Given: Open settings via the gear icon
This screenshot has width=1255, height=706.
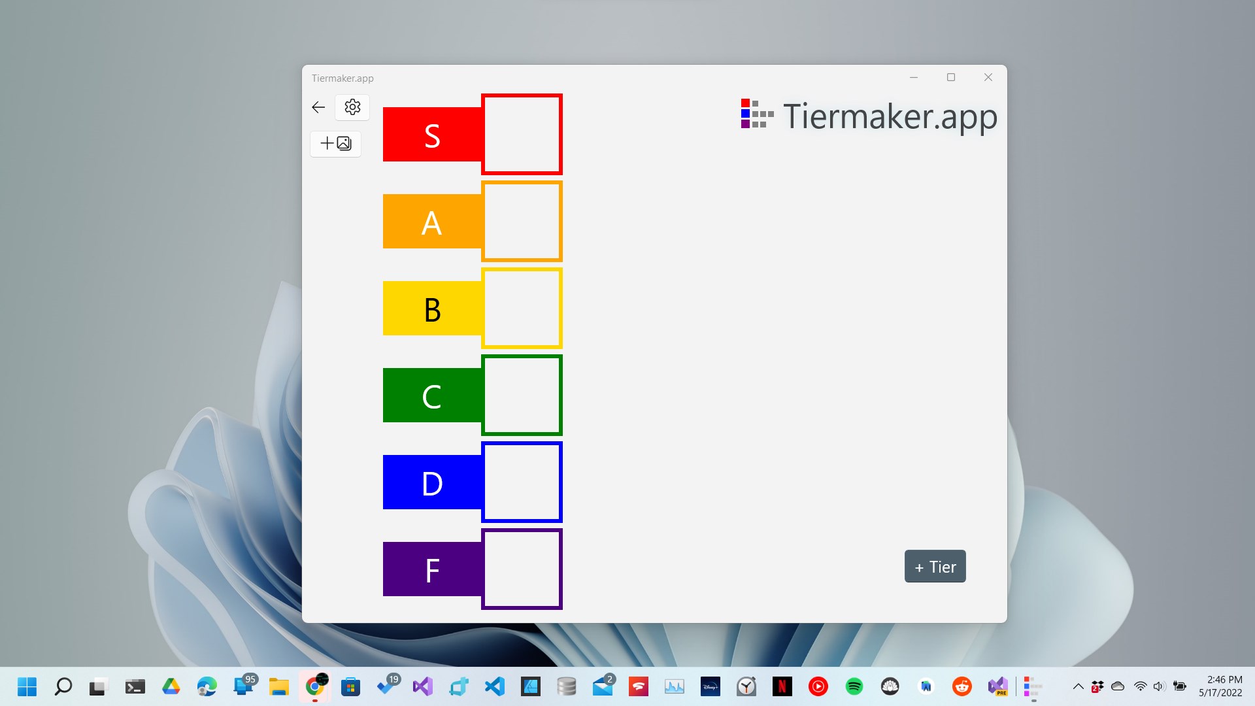Looking at the screenshot, I should point(352,107).
